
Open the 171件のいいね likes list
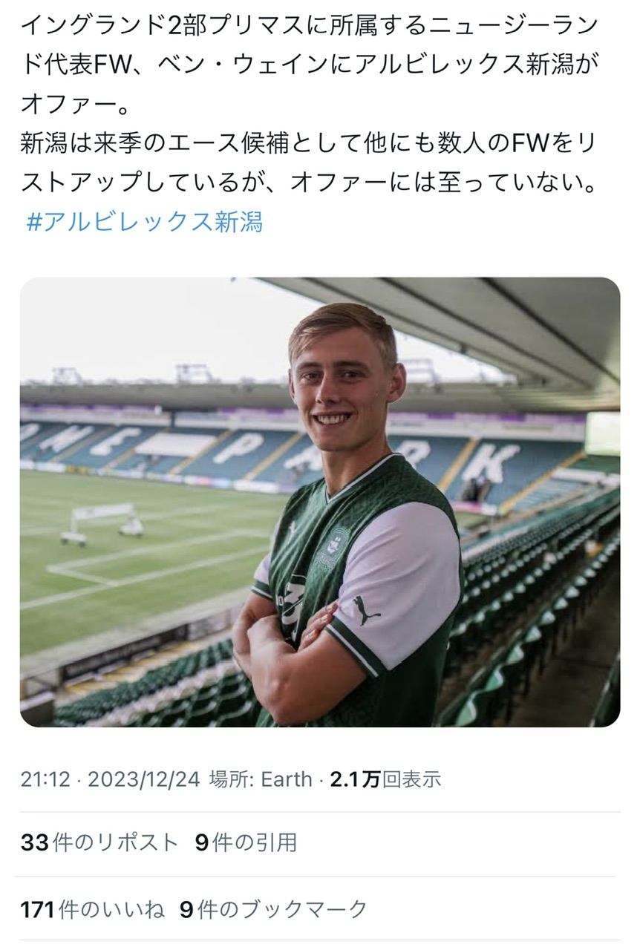[x=92, y=909]
